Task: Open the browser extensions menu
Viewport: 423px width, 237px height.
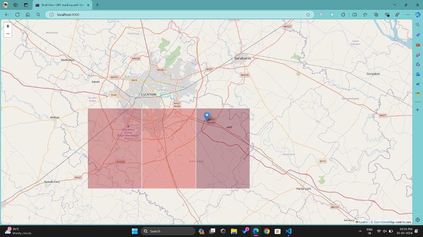Action: (343, 14)
